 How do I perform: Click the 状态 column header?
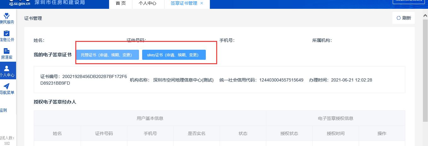pos(243,133)
